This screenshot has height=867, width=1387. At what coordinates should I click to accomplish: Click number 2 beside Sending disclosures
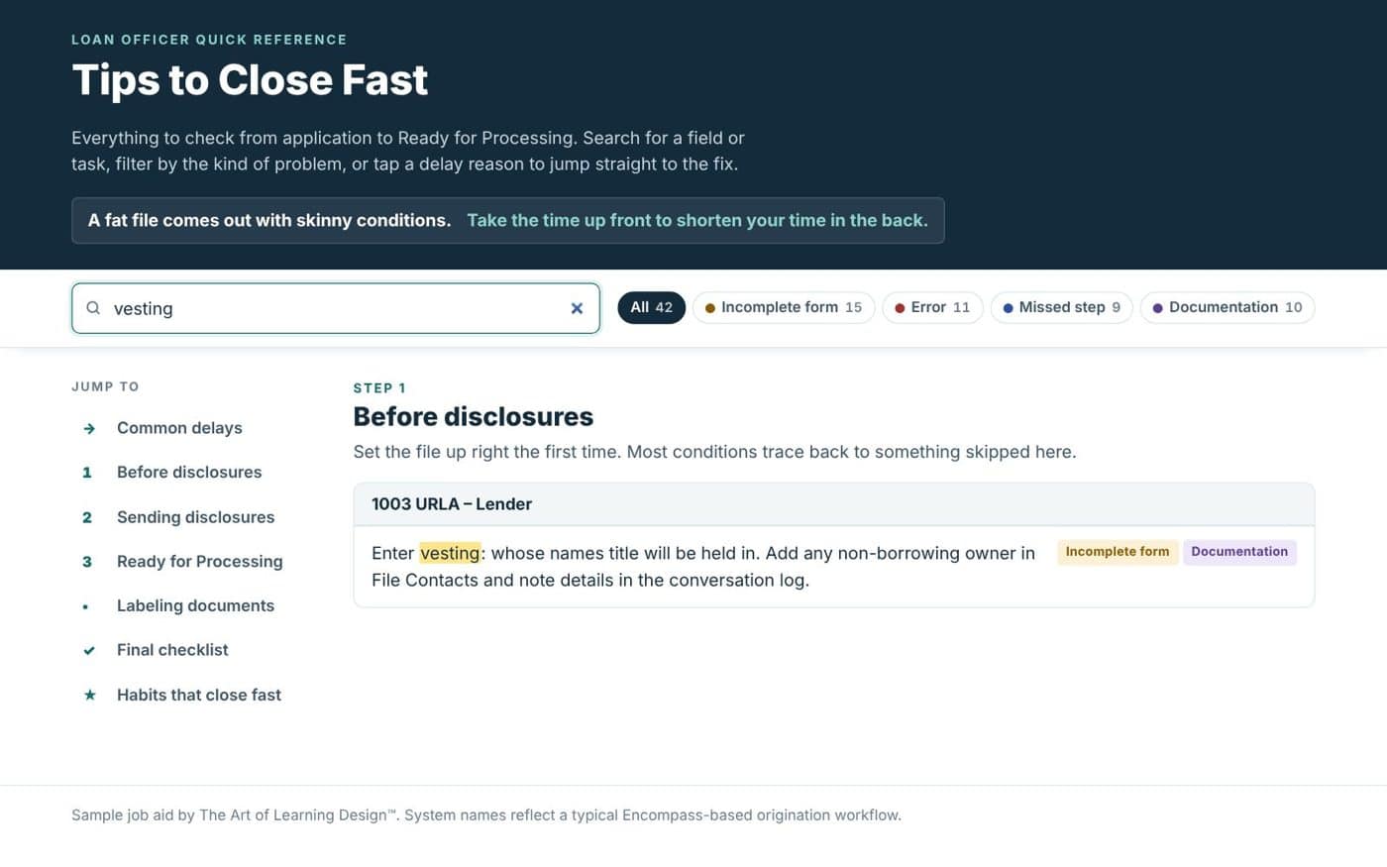(87, 517)
